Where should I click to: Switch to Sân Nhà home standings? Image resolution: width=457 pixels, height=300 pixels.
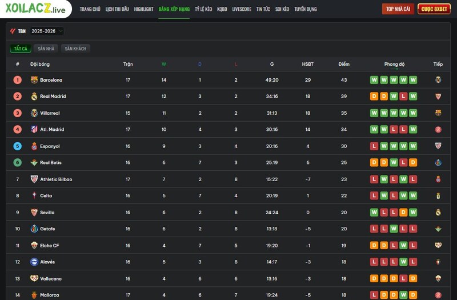[x=46, y=49]
